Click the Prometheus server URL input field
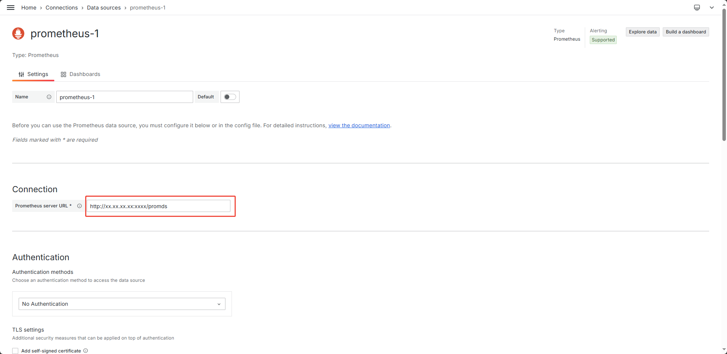Image resolution: width=727 pixels, height=354 pixels. (x=158, y=206)
